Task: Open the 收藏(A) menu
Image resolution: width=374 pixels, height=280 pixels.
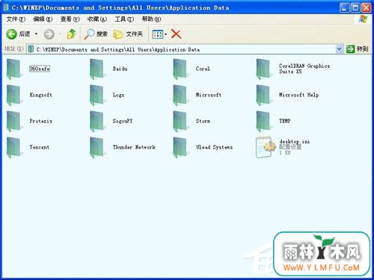Action: [x=97, y=19]
